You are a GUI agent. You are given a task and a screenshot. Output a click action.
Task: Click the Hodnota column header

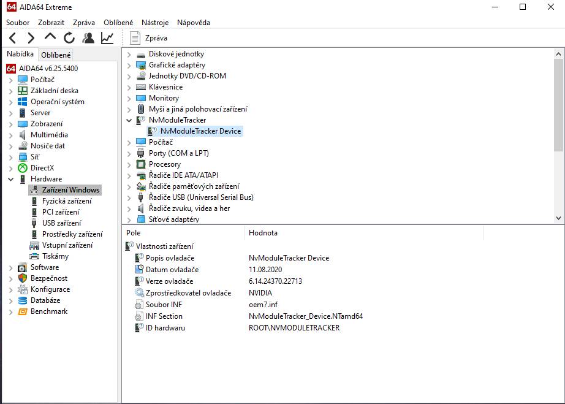point(364,233)
